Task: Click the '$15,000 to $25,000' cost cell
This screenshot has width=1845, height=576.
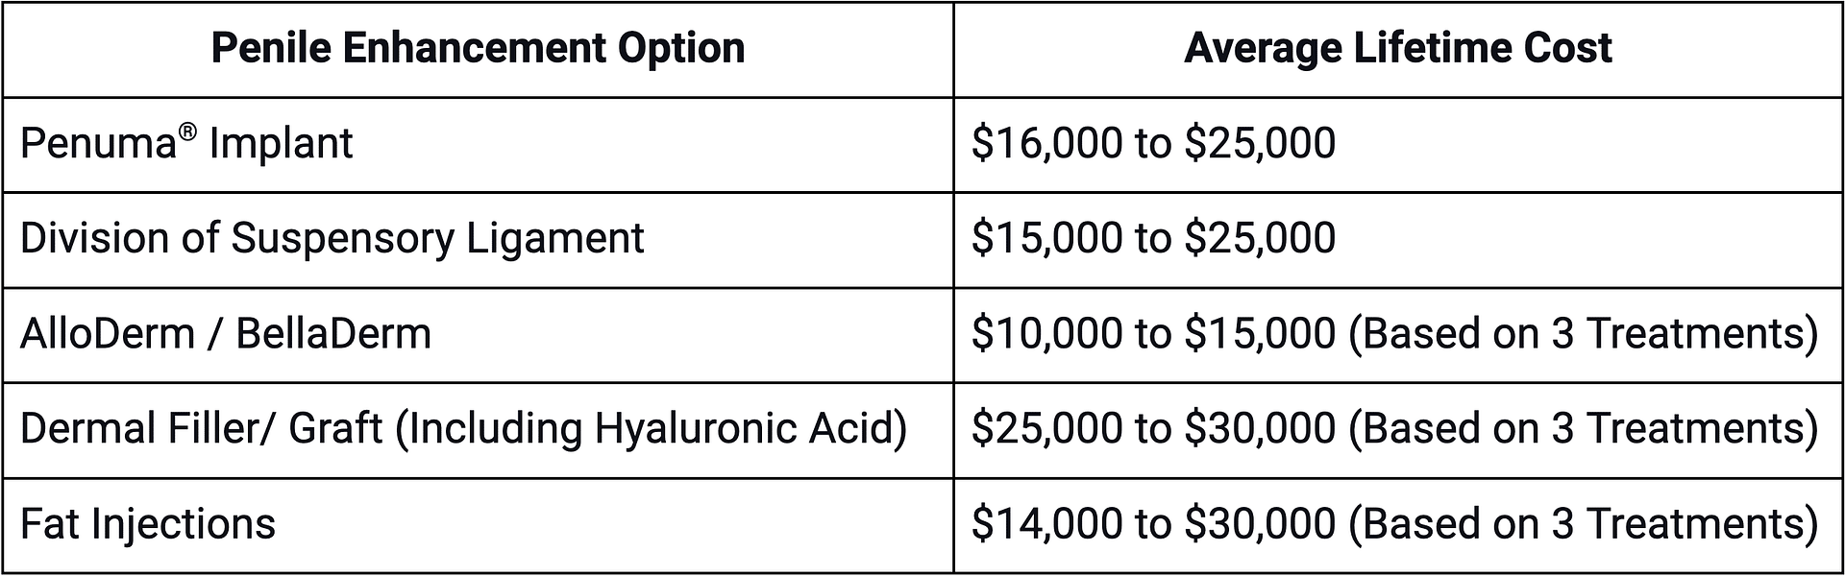Action: (1153, 239)
